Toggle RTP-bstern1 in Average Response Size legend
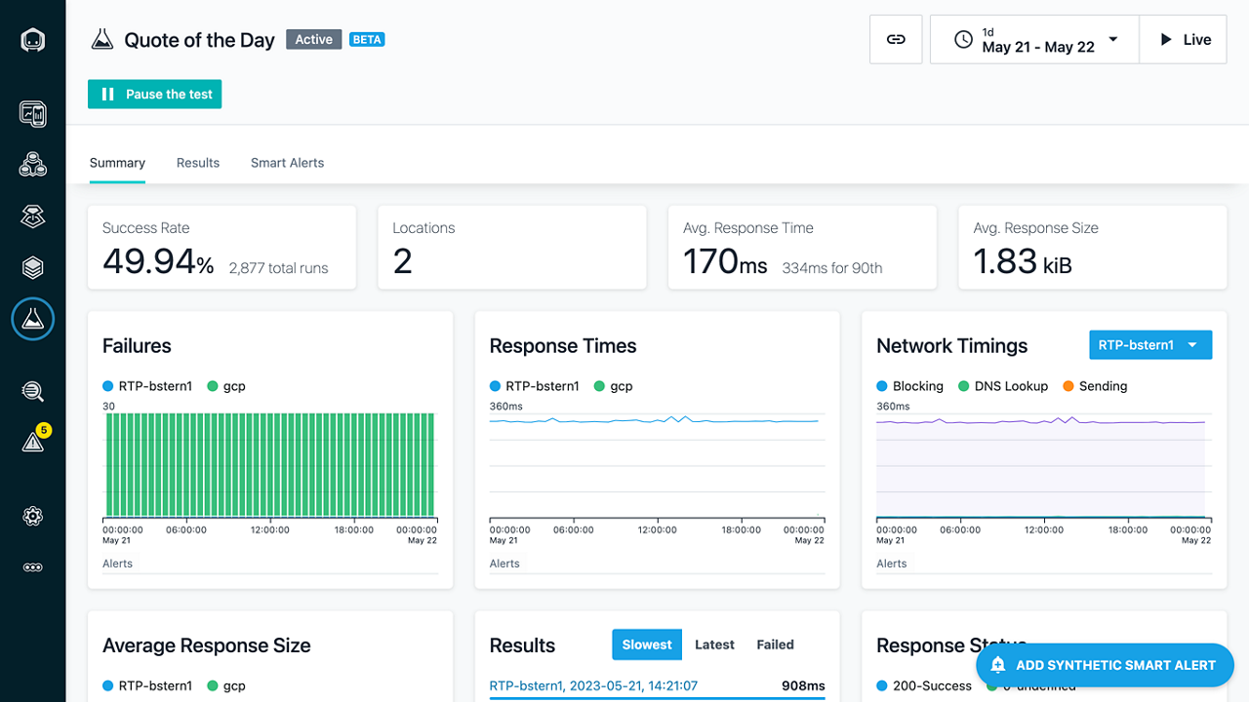Screen dimensions: 1249x702 click(147, 685)
